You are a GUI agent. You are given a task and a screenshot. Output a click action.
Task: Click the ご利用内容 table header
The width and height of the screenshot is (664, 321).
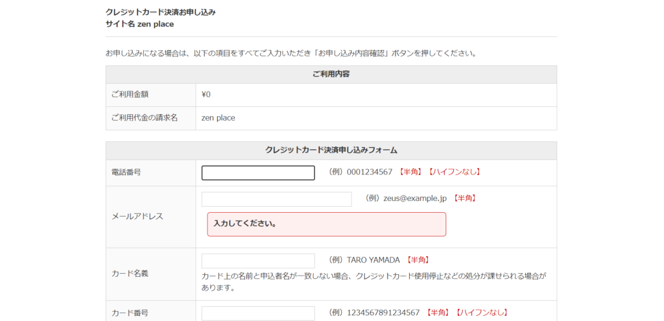click(x=331, y=75)
